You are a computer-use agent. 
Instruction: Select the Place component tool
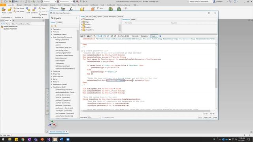4,11
